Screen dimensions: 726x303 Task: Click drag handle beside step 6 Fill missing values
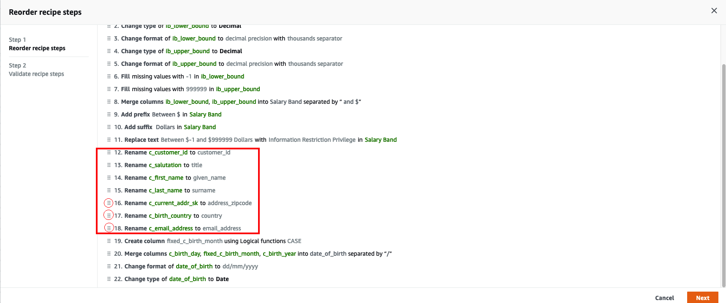(x=109, y=76)
